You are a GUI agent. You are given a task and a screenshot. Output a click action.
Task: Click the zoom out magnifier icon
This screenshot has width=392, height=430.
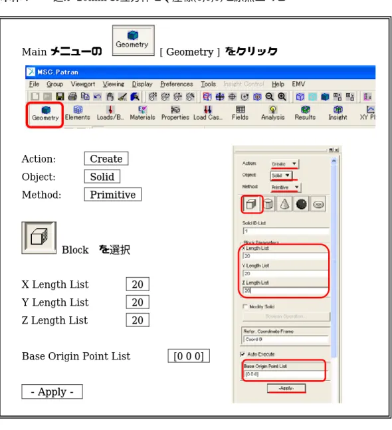pos(270,96)
